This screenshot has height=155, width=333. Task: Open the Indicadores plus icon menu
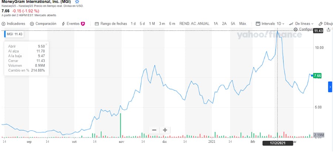point(3,24)
